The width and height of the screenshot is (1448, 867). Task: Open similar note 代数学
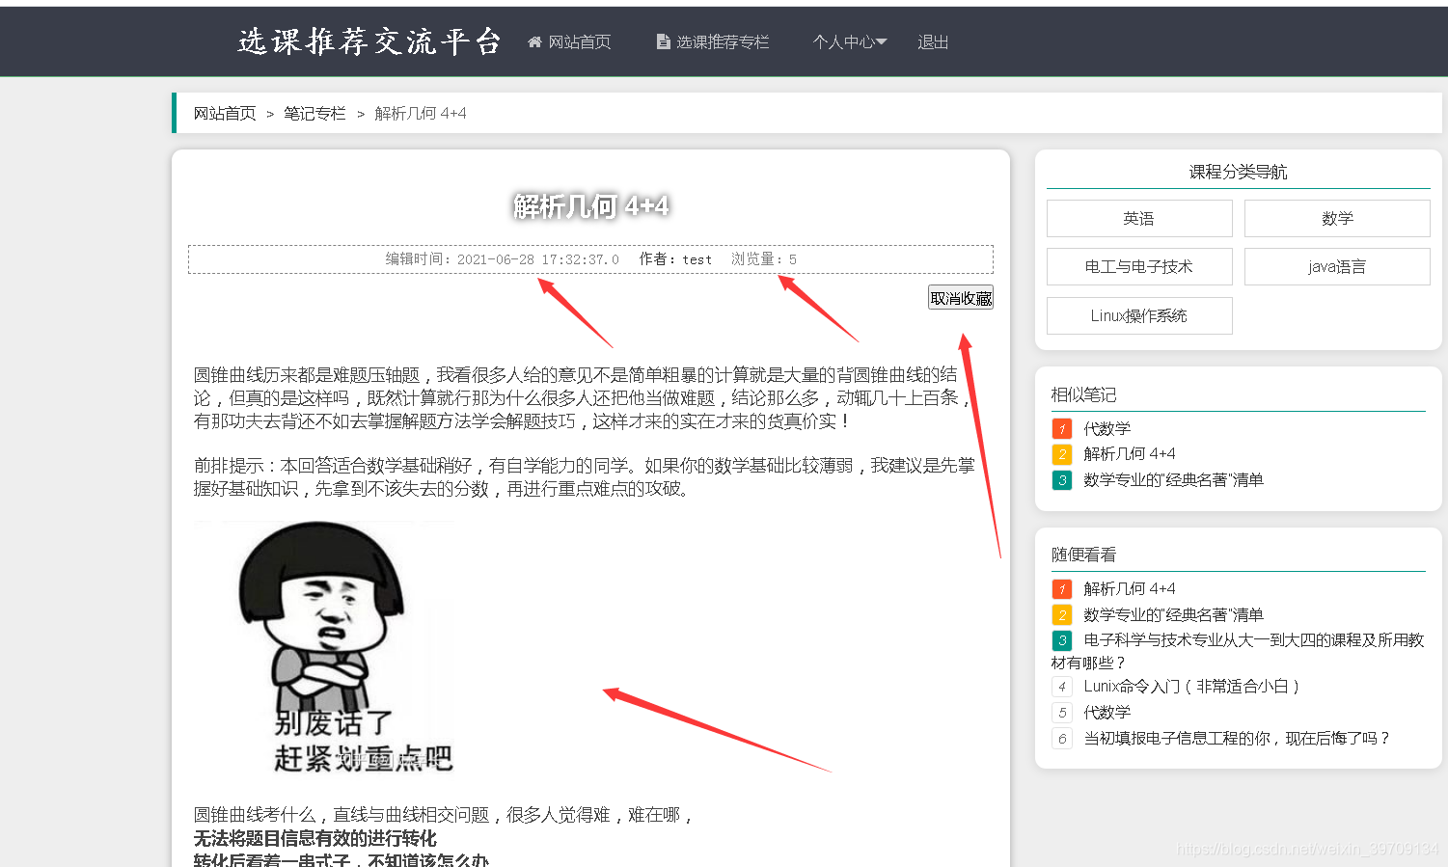coord(1106,428)
